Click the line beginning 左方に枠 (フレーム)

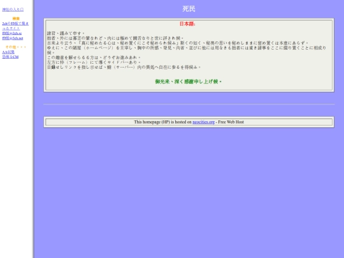tap(94, 62)
